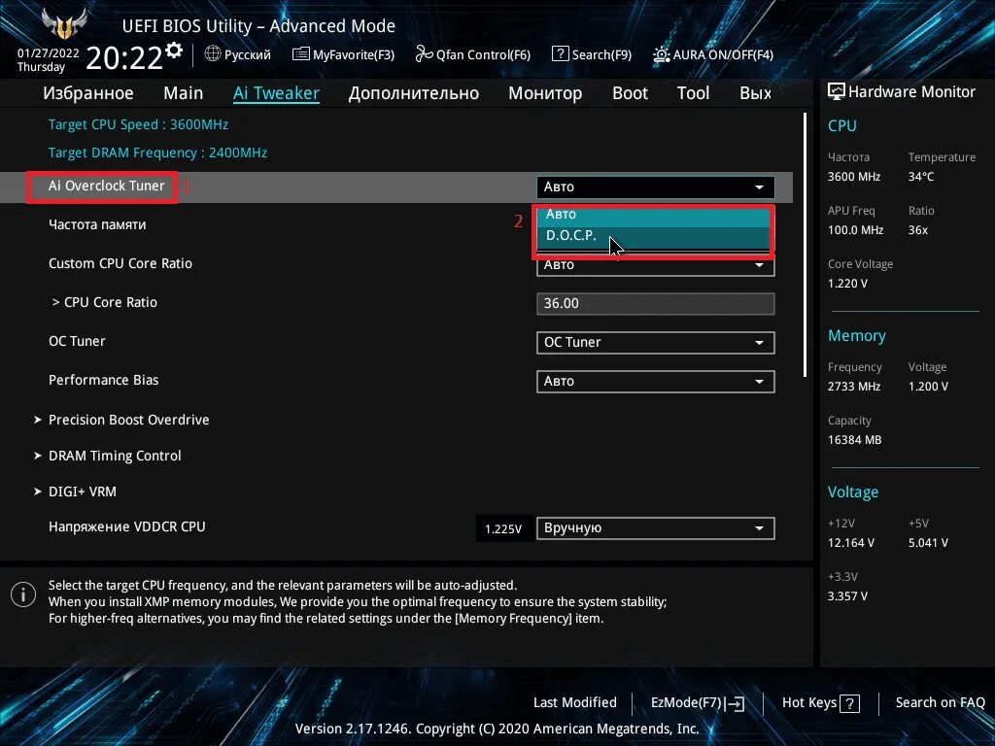The height and width of the screenshot is (746, 995).
Task: Open the Дополнительно tab
Action: pyautogui.click(x=414, y=93)
